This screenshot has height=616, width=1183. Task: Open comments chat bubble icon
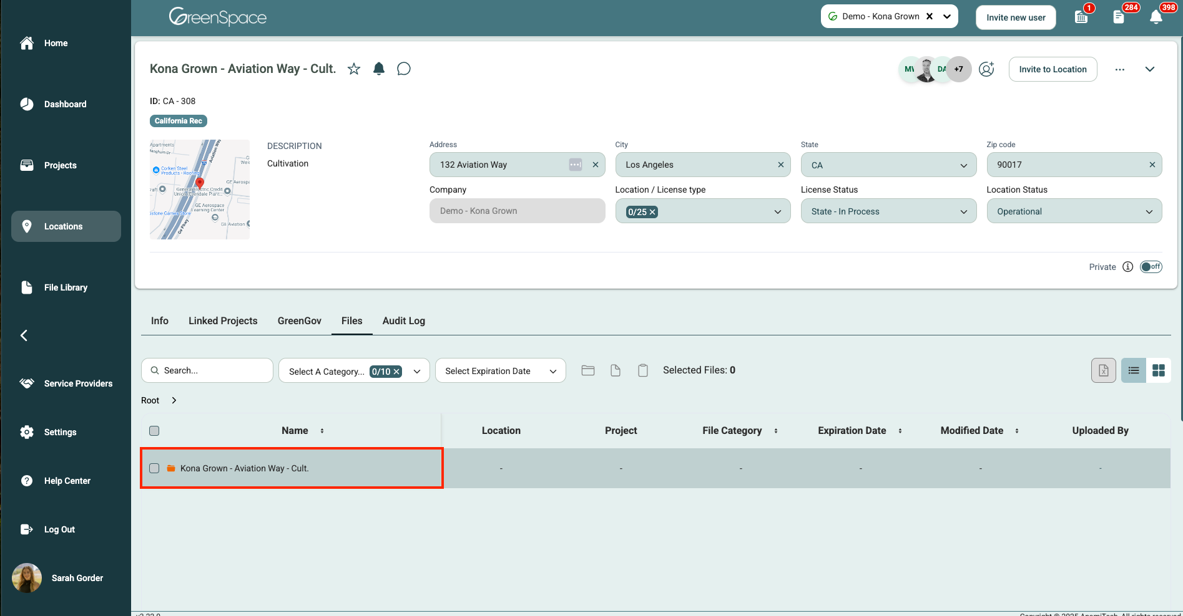pyautogui.click(x=404, y=69)
